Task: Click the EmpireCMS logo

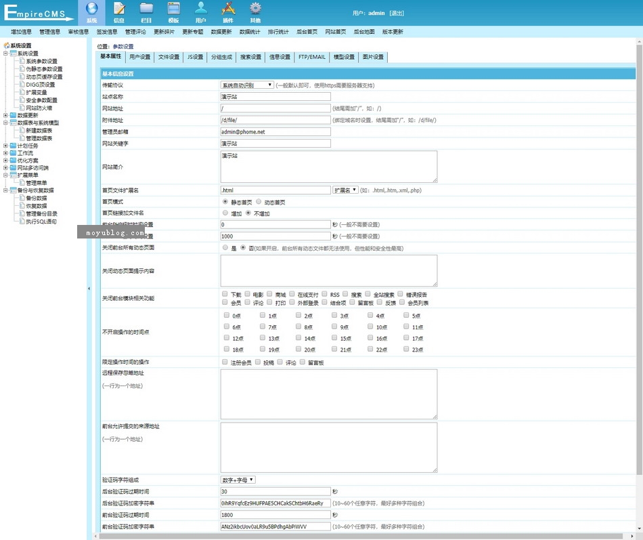Action: pos(38,12)
